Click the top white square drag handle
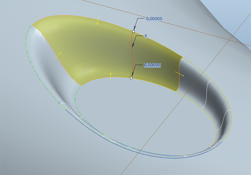251x175 pixels. [x=133, y=31]
